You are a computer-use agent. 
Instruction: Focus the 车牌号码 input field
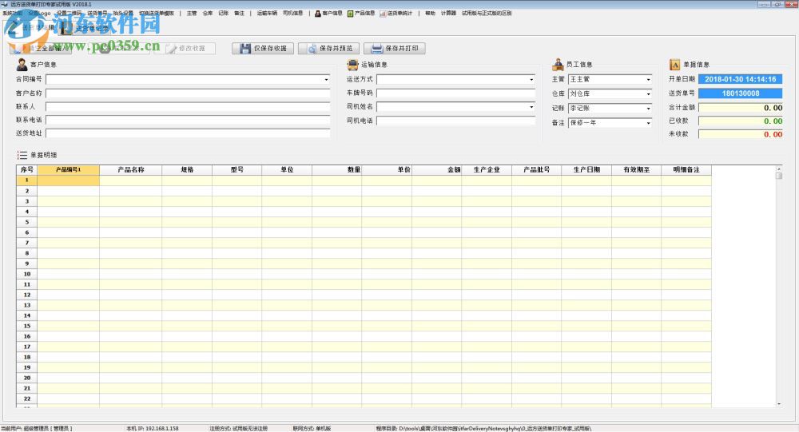point(456,93)
